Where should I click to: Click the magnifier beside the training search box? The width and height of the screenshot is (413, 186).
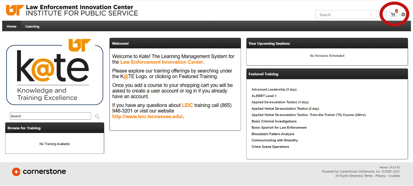[97, 116]
